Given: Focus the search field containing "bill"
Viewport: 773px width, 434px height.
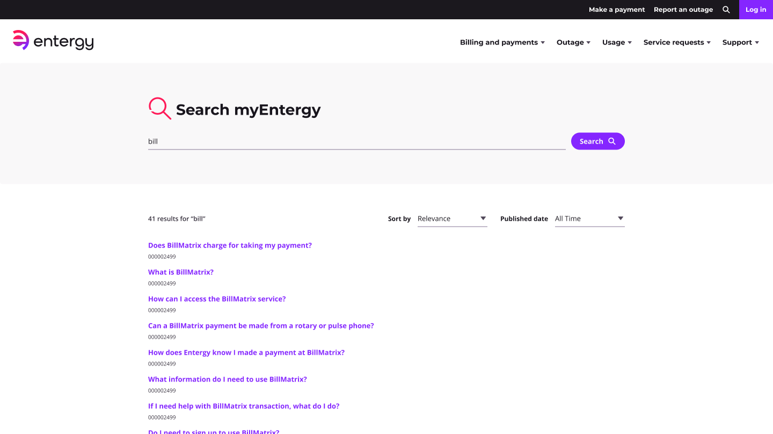Looking at the screenshot, I should (357, 141).
